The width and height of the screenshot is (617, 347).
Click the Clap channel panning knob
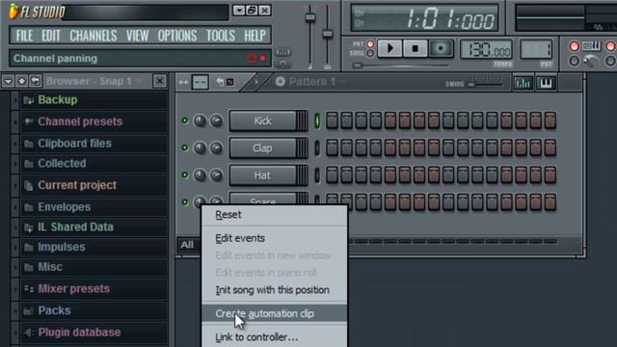200,147
